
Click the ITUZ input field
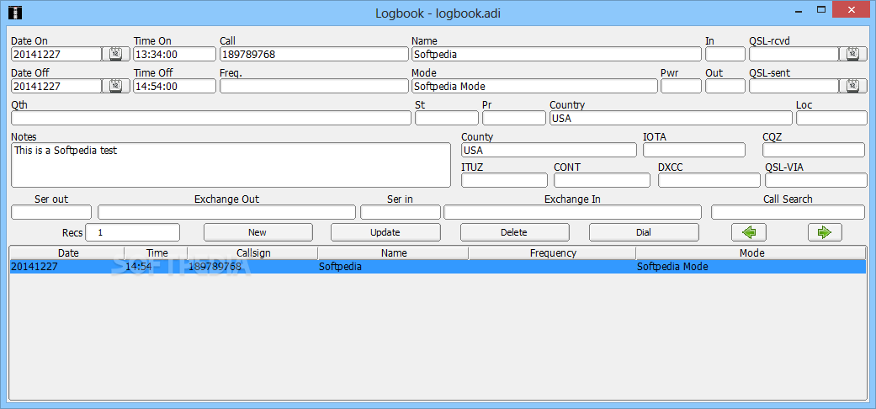[505, 180]
